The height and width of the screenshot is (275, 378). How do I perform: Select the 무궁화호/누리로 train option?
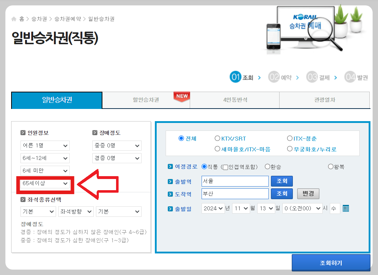point(290,148)
